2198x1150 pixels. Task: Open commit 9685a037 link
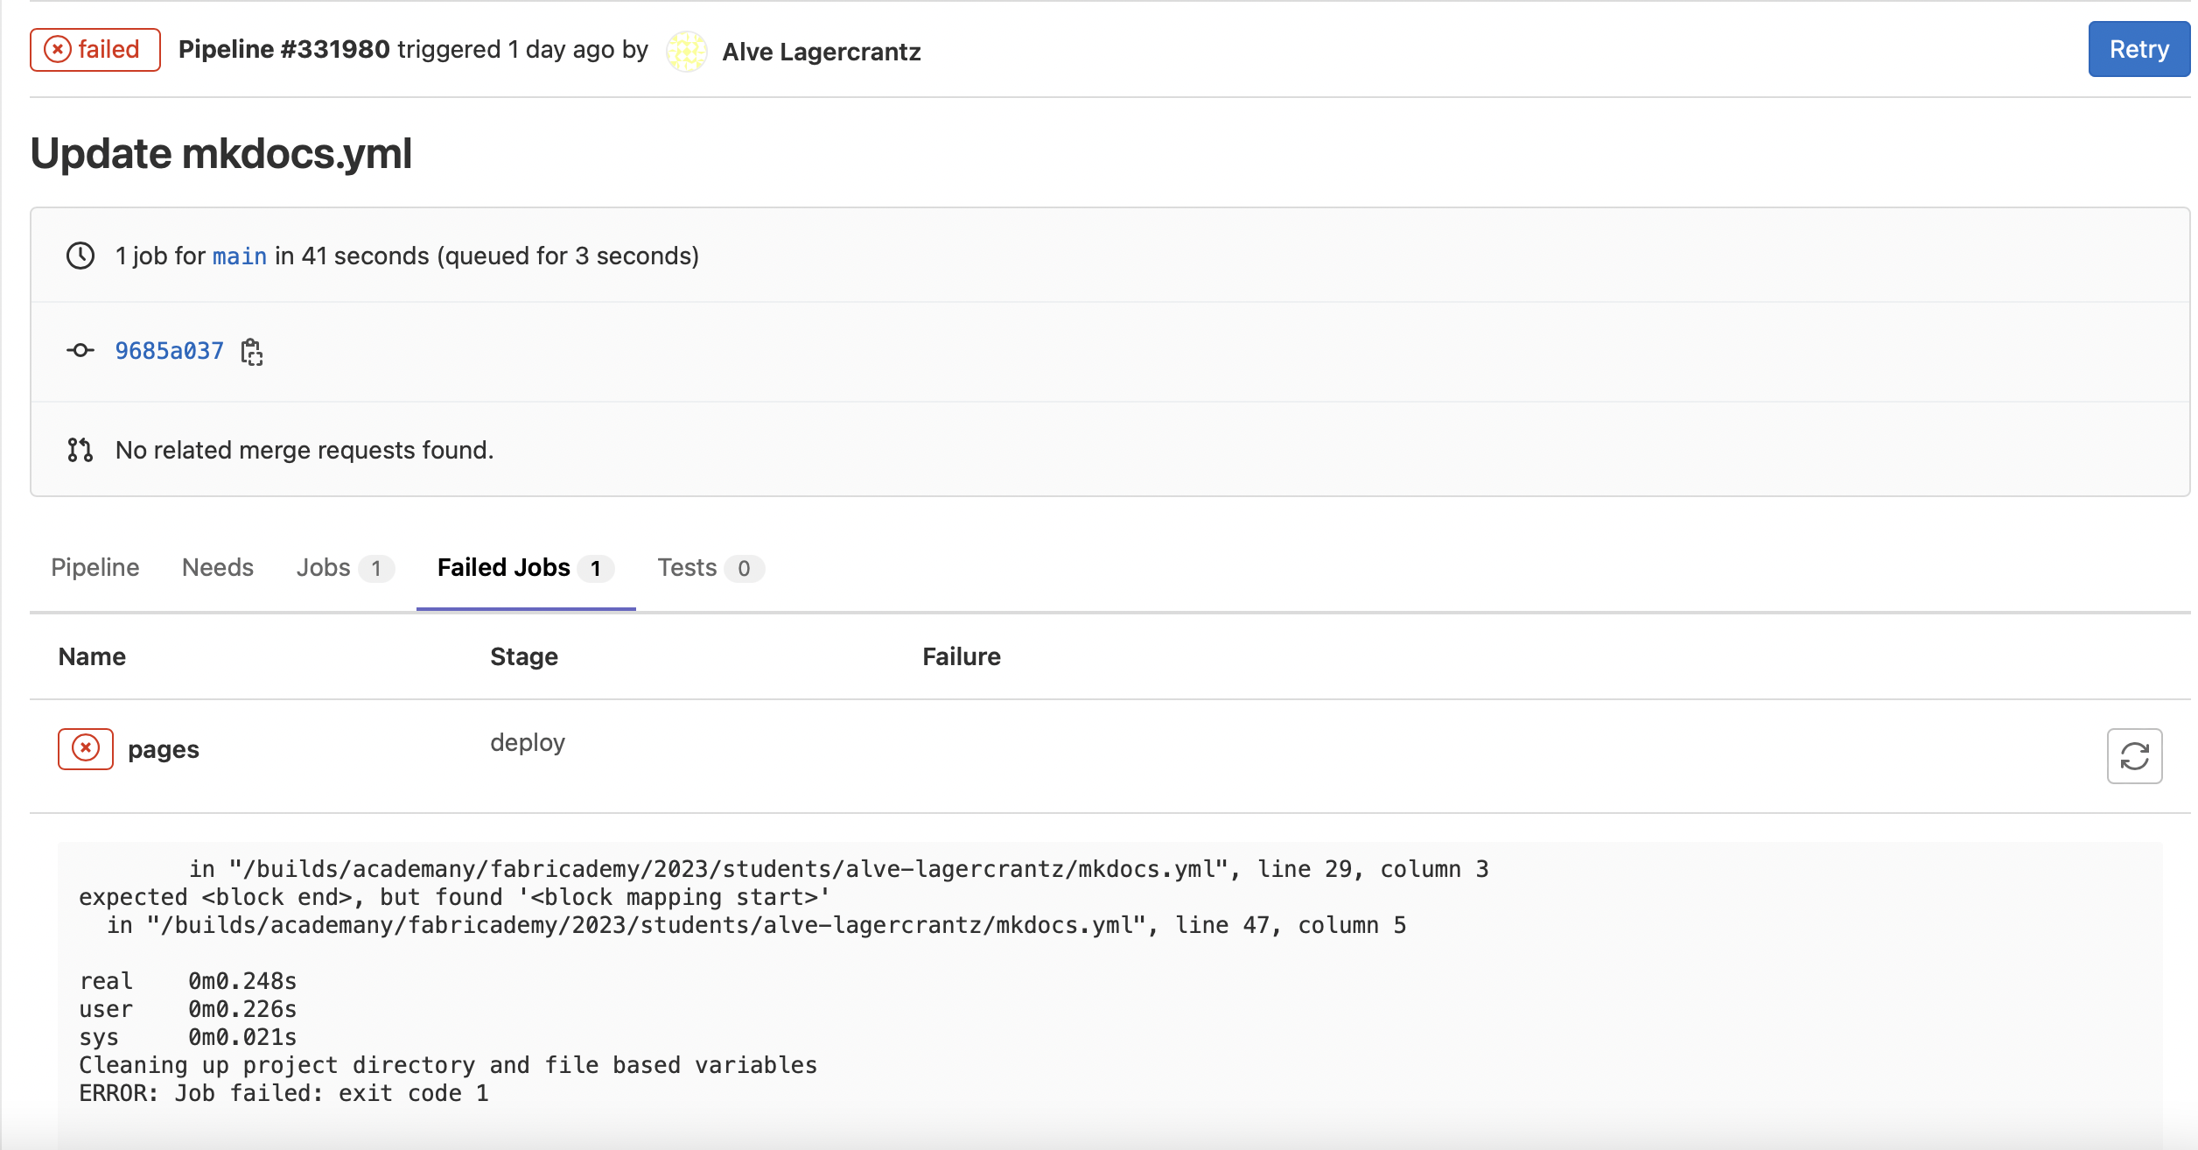pos(170,350)
